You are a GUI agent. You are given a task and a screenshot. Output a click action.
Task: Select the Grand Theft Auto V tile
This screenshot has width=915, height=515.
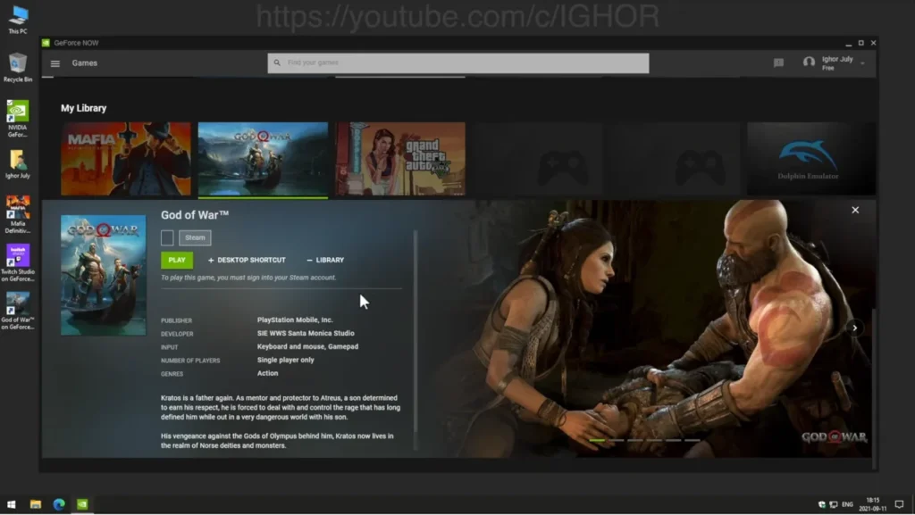400,159
